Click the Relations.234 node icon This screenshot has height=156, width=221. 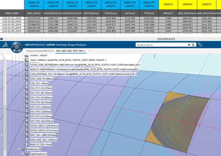click(24, 149)
